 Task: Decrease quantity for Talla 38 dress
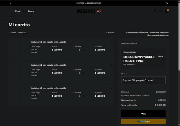tap(75, 73)
